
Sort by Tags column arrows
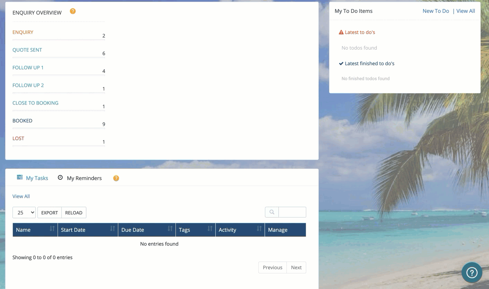[x=210, y=229]
